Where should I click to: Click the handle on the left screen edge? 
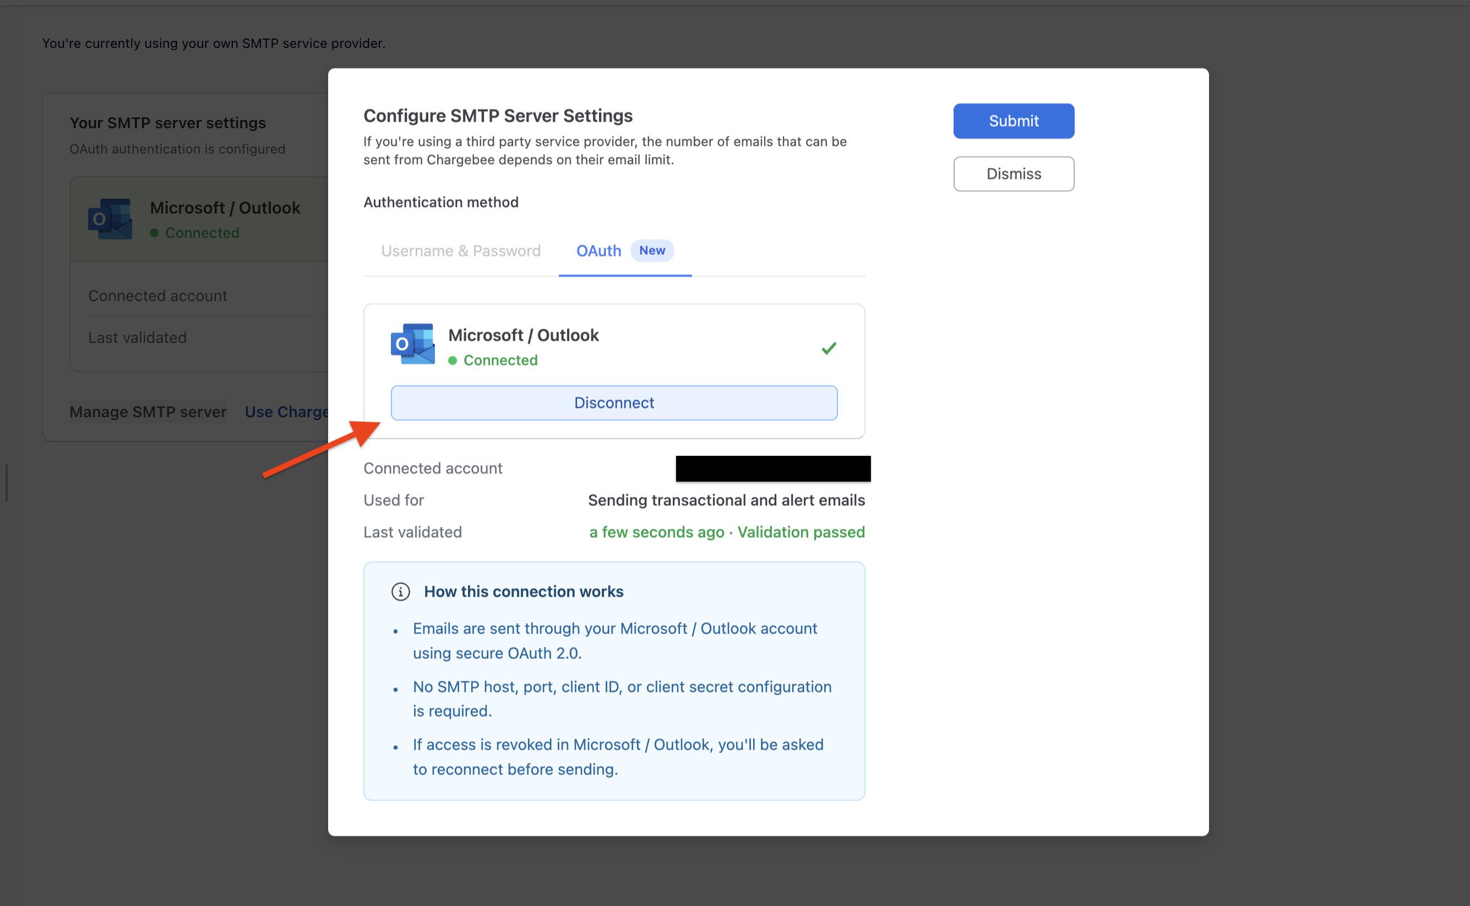6,483
